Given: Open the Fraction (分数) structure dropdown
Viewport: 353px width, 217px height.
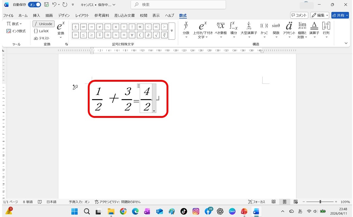Looking at the screenshot, I should [186, 30].
